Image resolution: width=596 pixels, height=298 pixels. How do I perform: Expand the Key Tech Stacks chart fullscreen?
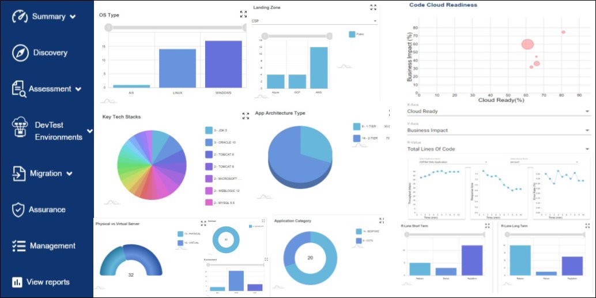point(246,116)
